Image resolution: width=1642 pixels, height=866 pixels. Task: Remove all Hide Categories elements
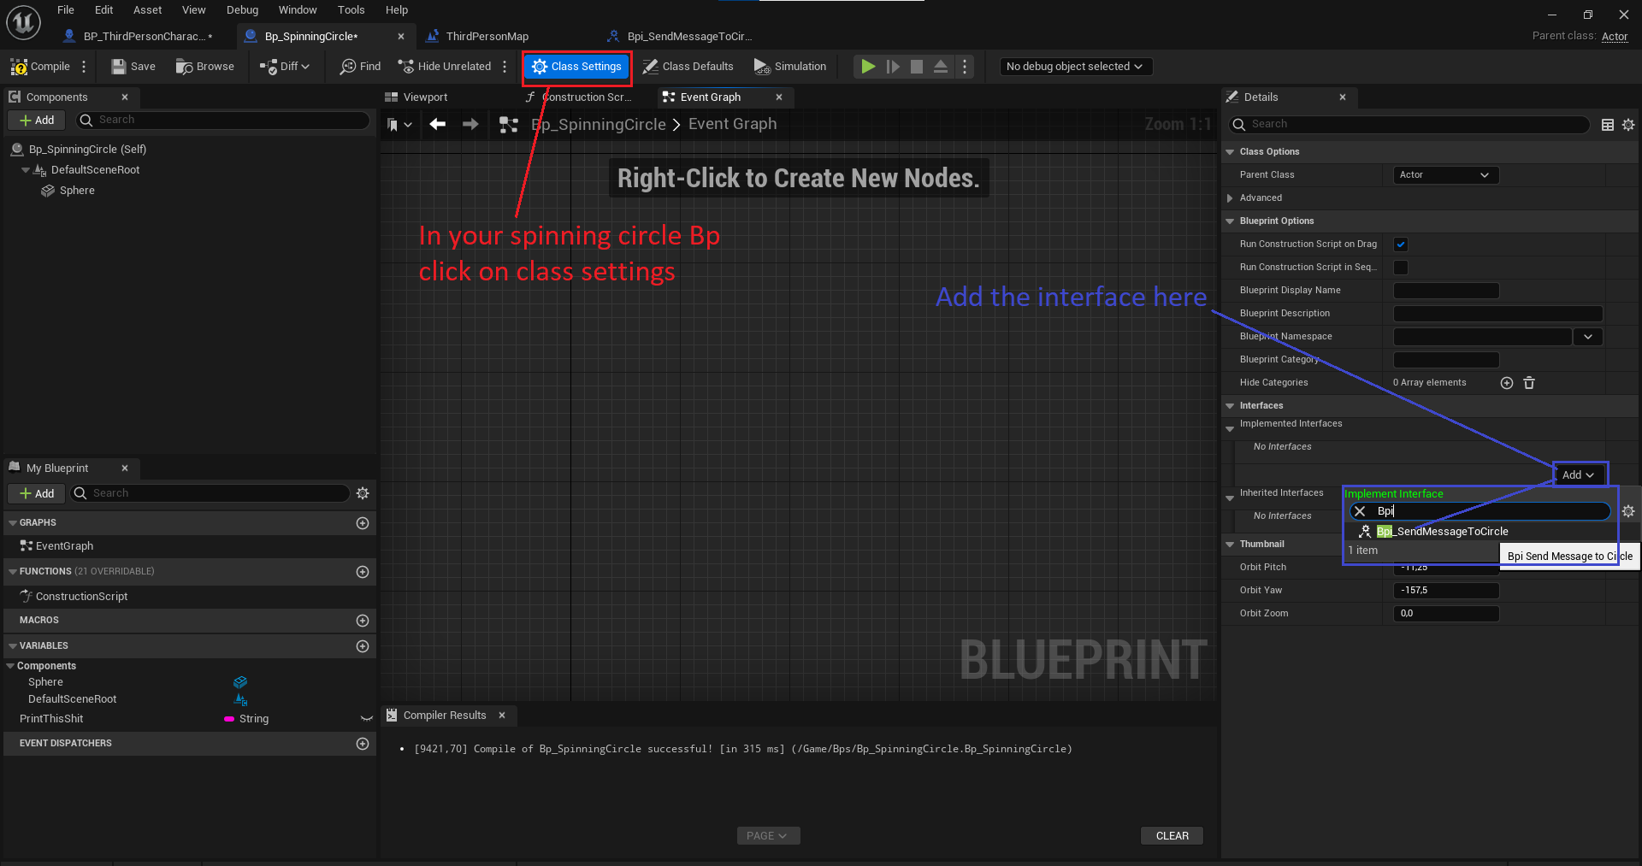coord(1529,383)
